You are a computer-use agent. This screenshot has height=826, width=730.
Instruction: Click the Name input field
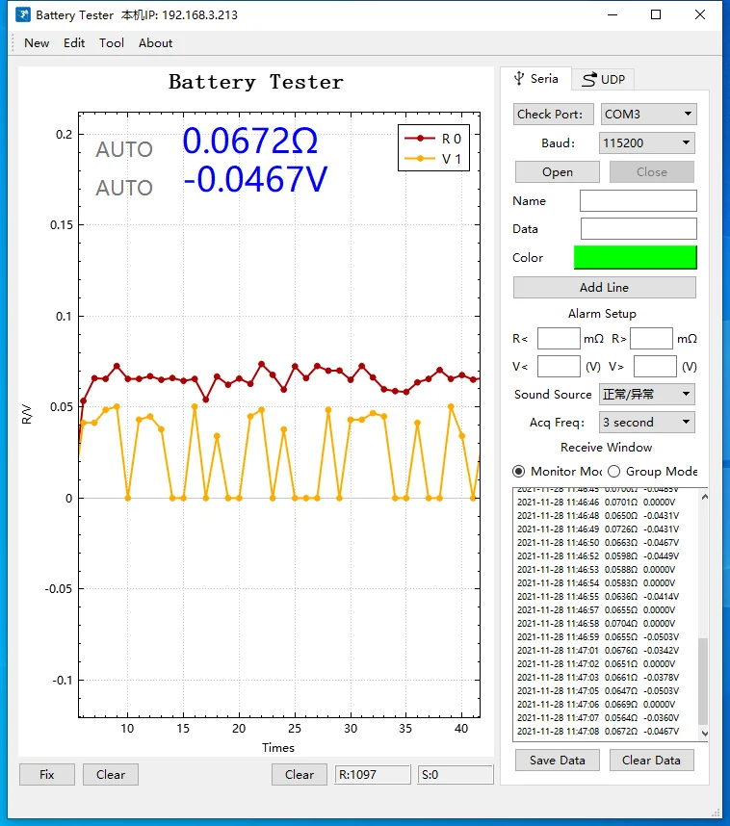638,201
